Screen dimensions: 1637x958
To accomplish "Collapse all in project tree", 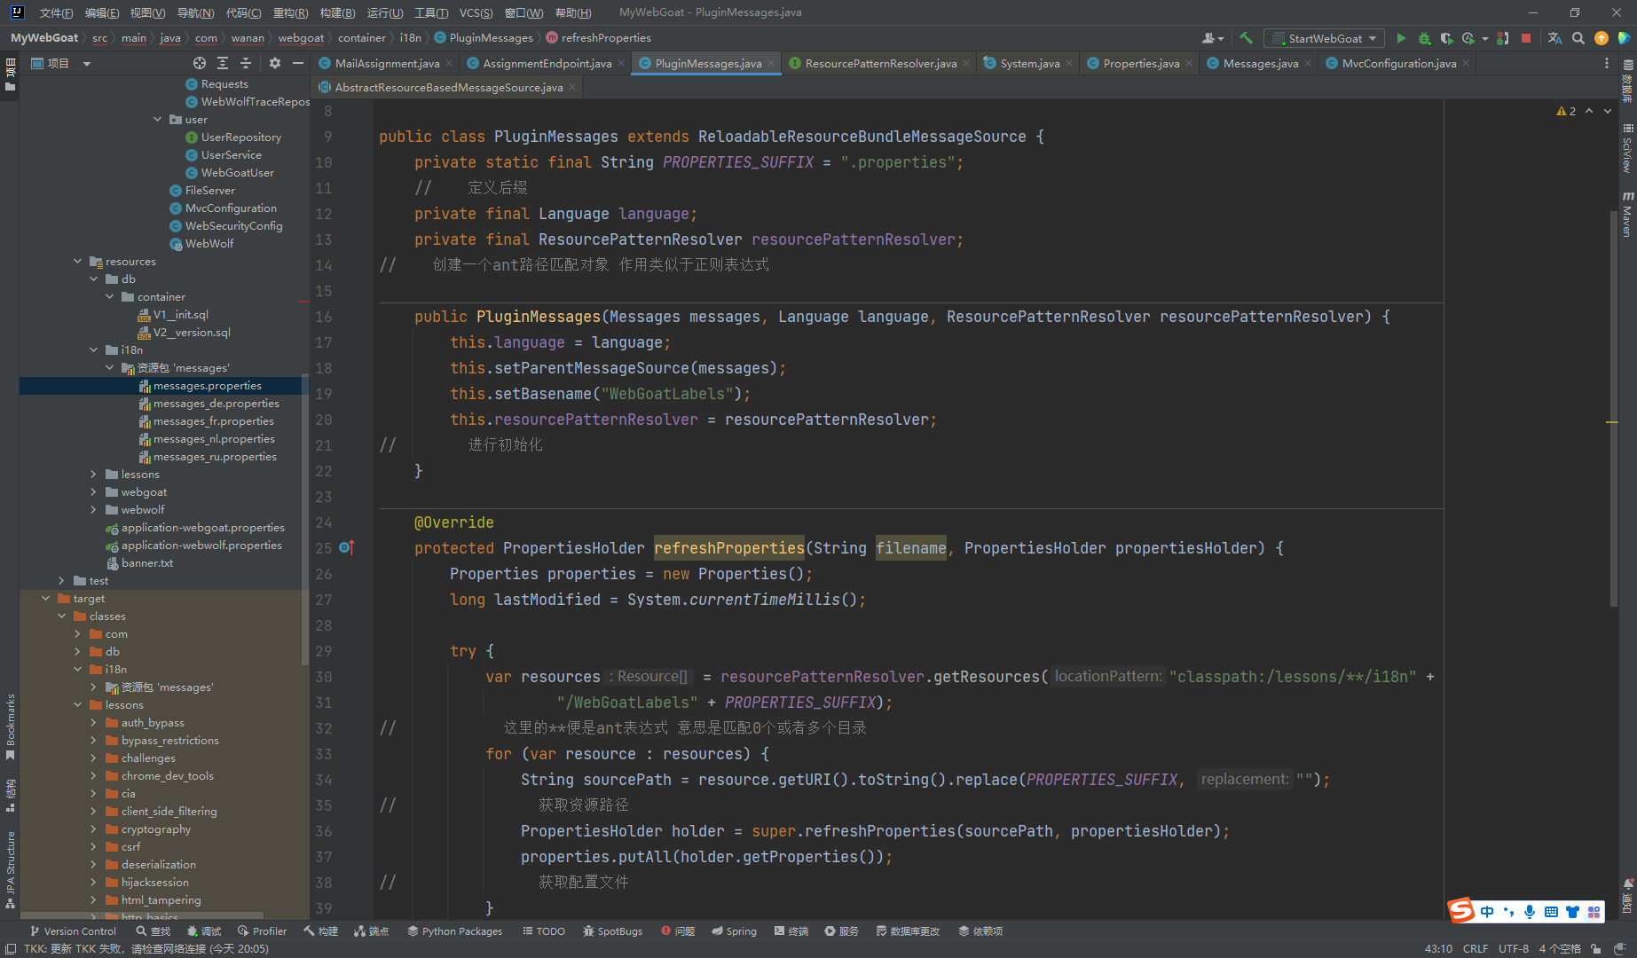I will coord(246,63).
